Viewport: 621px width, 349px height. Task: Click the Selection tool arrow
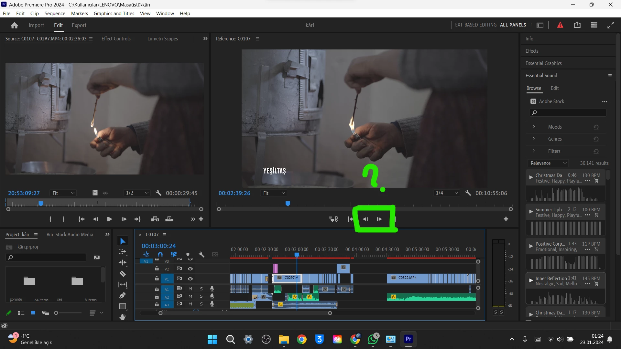tap(123, 241)
